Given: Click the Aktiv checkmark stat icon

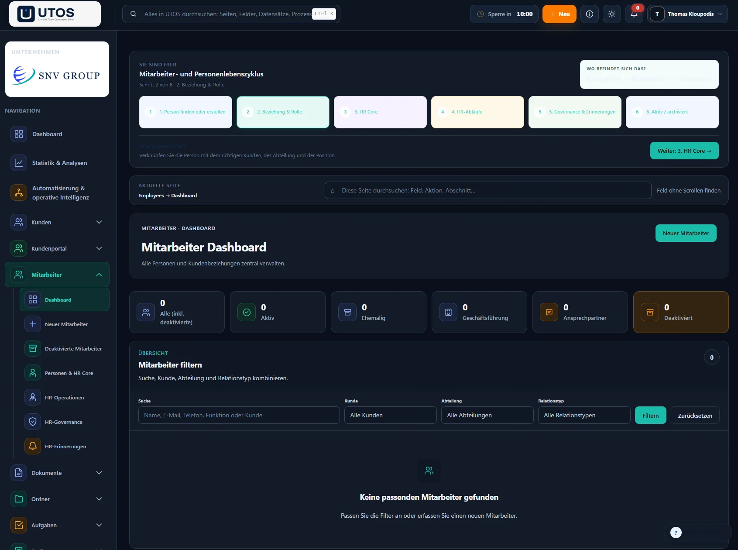Looking at the screenshot, I should click(247, 312).
